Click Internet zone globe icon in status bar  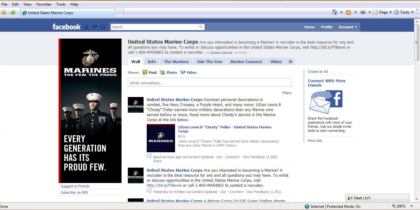coord(307,206)
